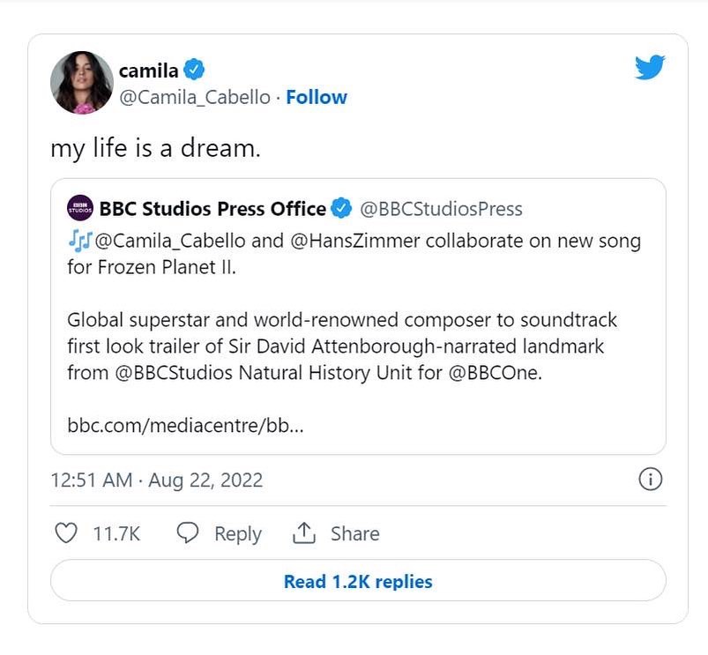708x655 pixels.
Task: Click the camila display name
Action: pyautogui.click(x=148, y=70)
